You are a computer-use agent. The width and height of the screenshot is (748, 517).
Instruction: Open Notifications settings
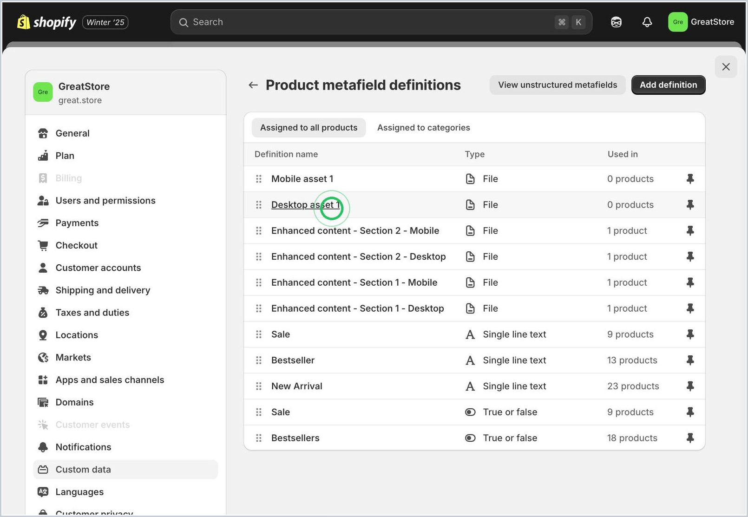coord(125,447)
